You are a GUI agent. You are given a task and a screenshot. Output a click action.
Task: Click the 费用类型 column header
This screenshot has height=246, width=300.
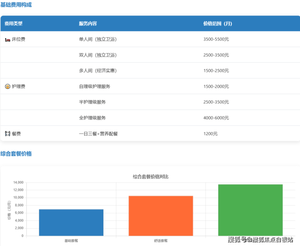[13, 24]
